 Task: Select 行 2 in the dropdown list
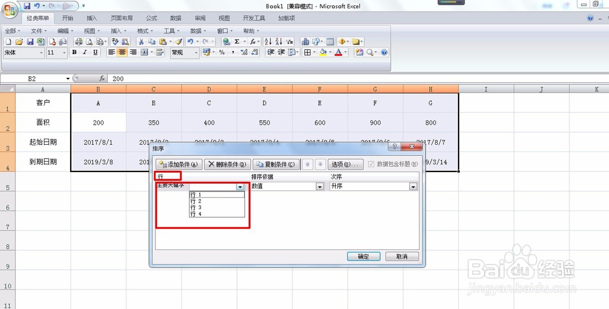click(217, 201)
